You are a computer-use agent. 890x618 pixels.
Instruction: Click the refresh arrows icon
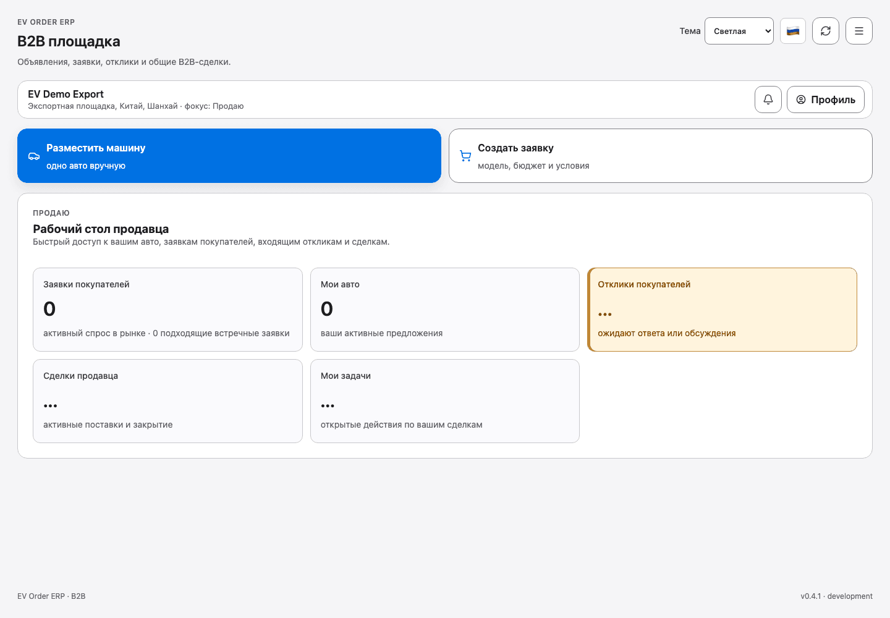[826, 31]
